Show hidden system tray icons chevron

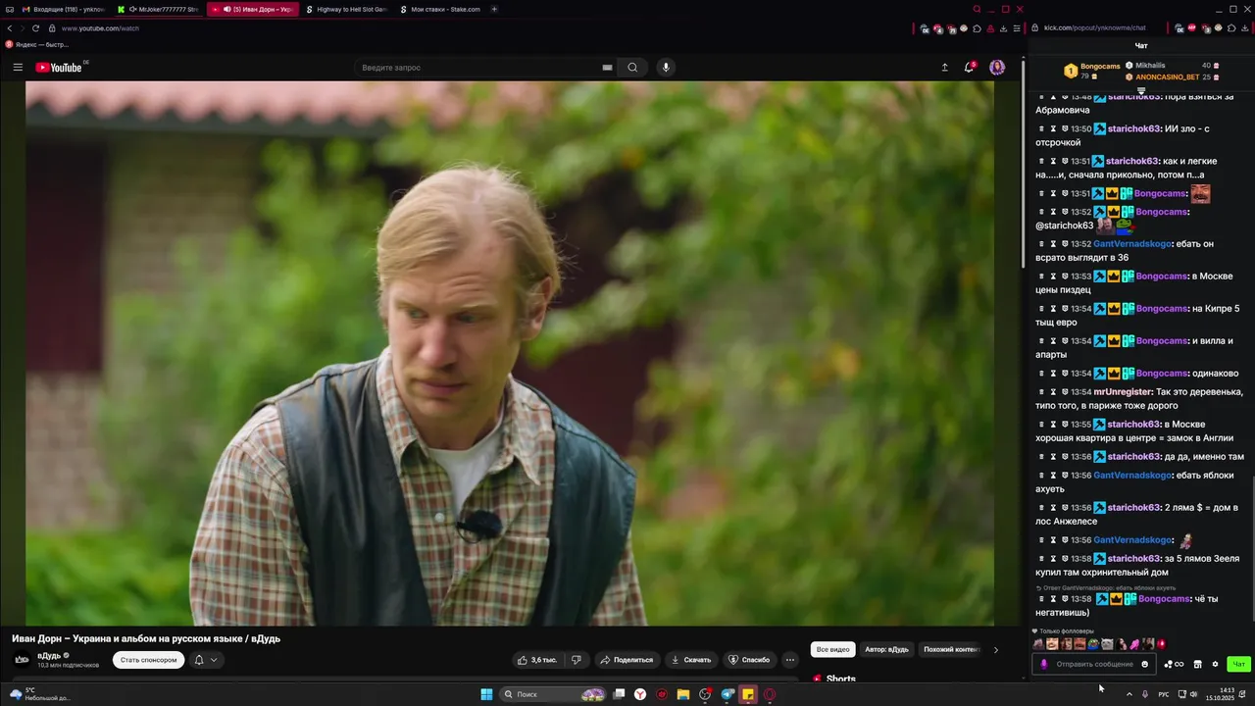pyautogui.click(x=1129, y=694)
